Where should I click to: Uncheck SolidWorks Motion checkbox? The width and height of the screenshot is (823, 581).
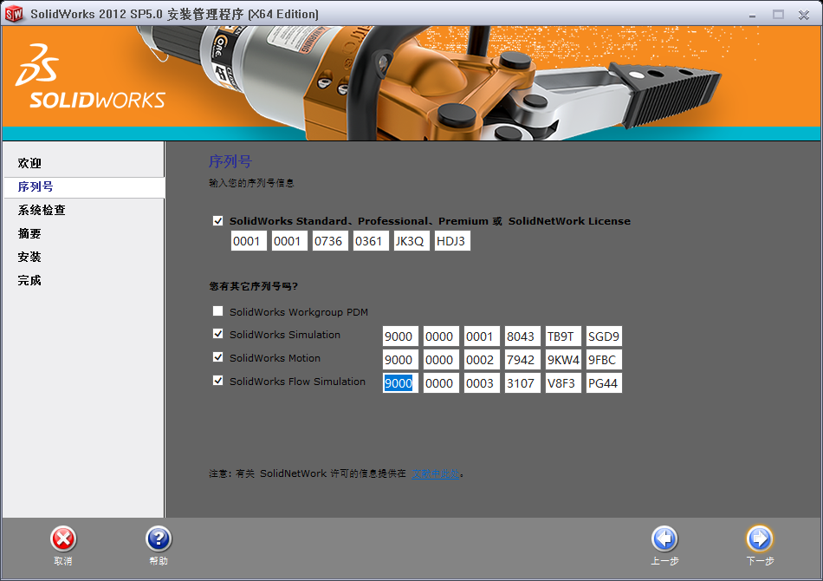(x=217, y=357)
